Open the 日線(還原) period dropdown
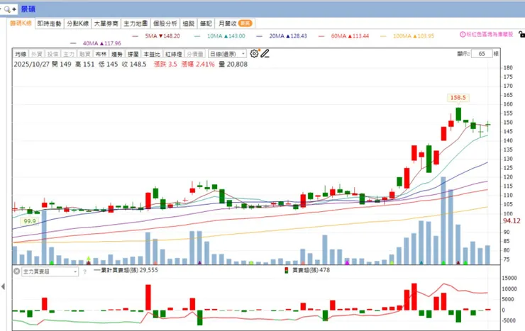 (x=227, y=54)
